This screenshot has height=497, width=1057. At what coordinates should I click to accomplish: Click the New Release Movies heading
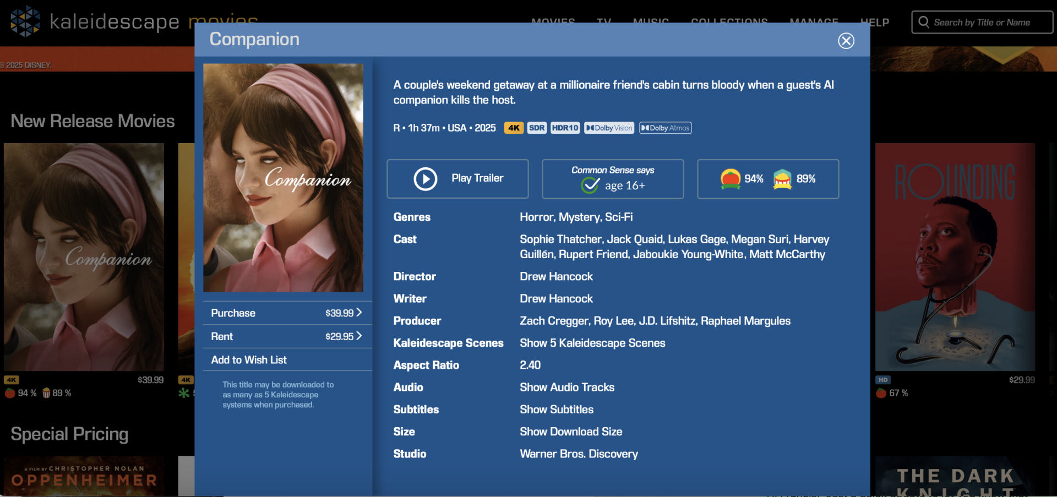point(92,121)
